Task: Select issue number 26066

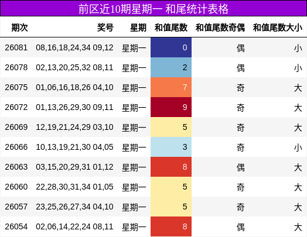Action: coord(16,147)
